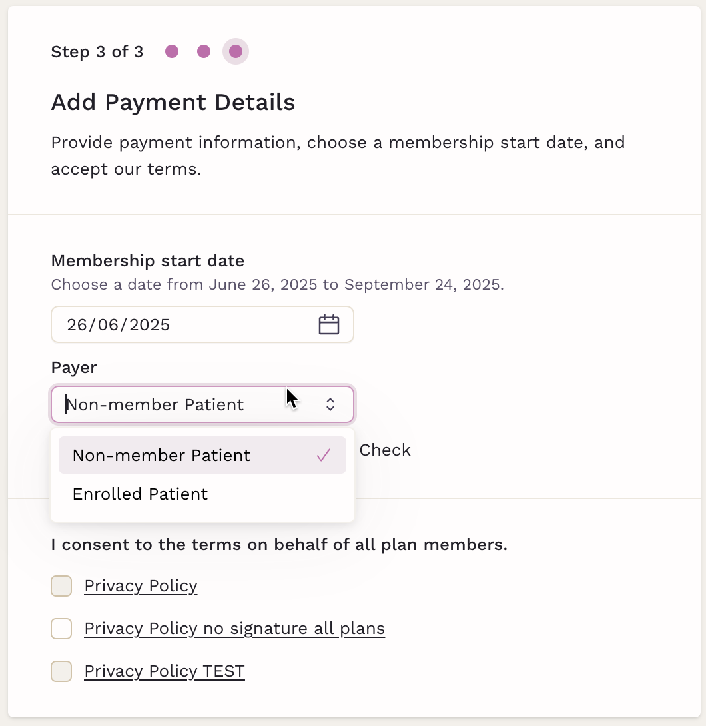The width and height of the screenshot is (706, 726).
Task: Click the membership start date input
Action: pyautogui.click(x=202, y=324)
